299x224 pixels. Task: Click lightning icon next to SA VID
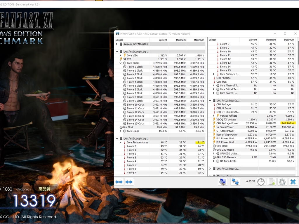(x=121, y=59)
